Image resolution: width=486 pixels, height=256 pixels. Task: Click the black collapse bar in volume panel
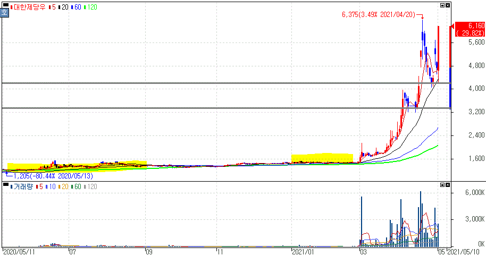point(5,184)
